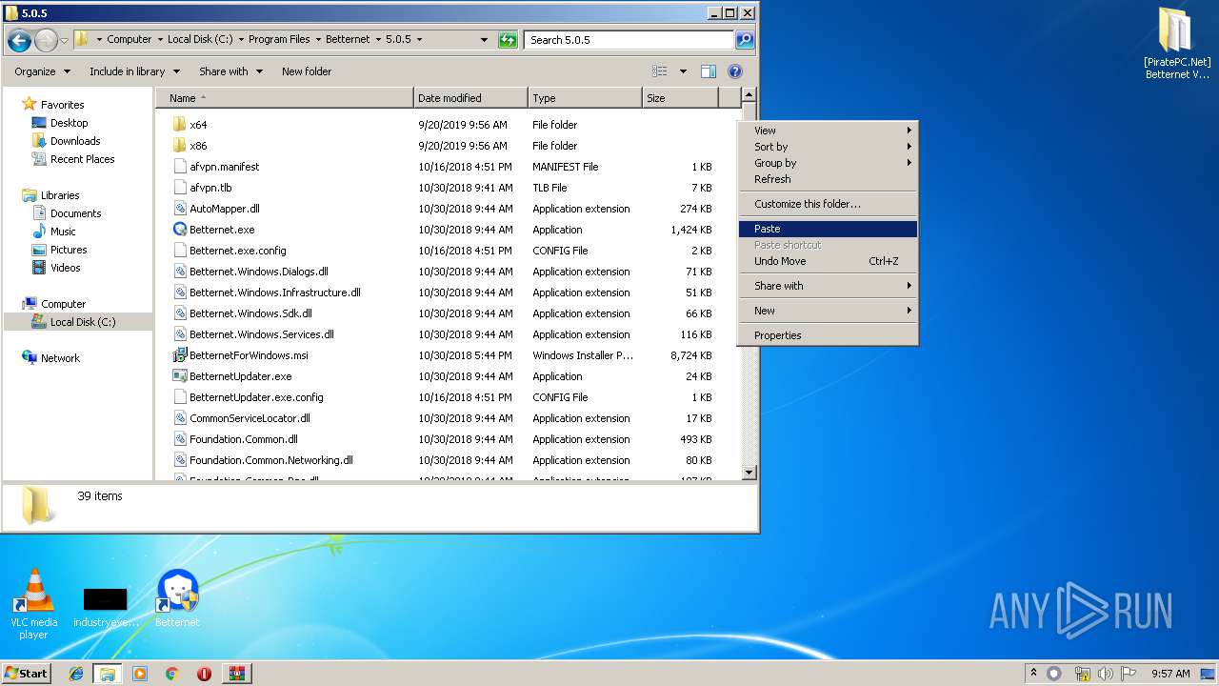Open the Share with toolbar dropdown
The image size is (1219, 686).
point(230,71)
